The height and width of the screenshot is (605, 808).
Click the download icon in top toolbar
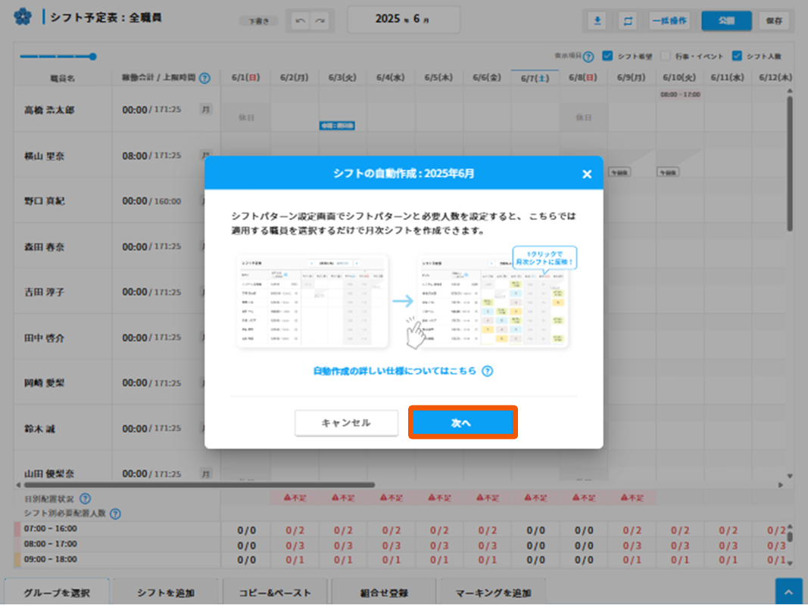pyautogui.click(x=597, y=21)
